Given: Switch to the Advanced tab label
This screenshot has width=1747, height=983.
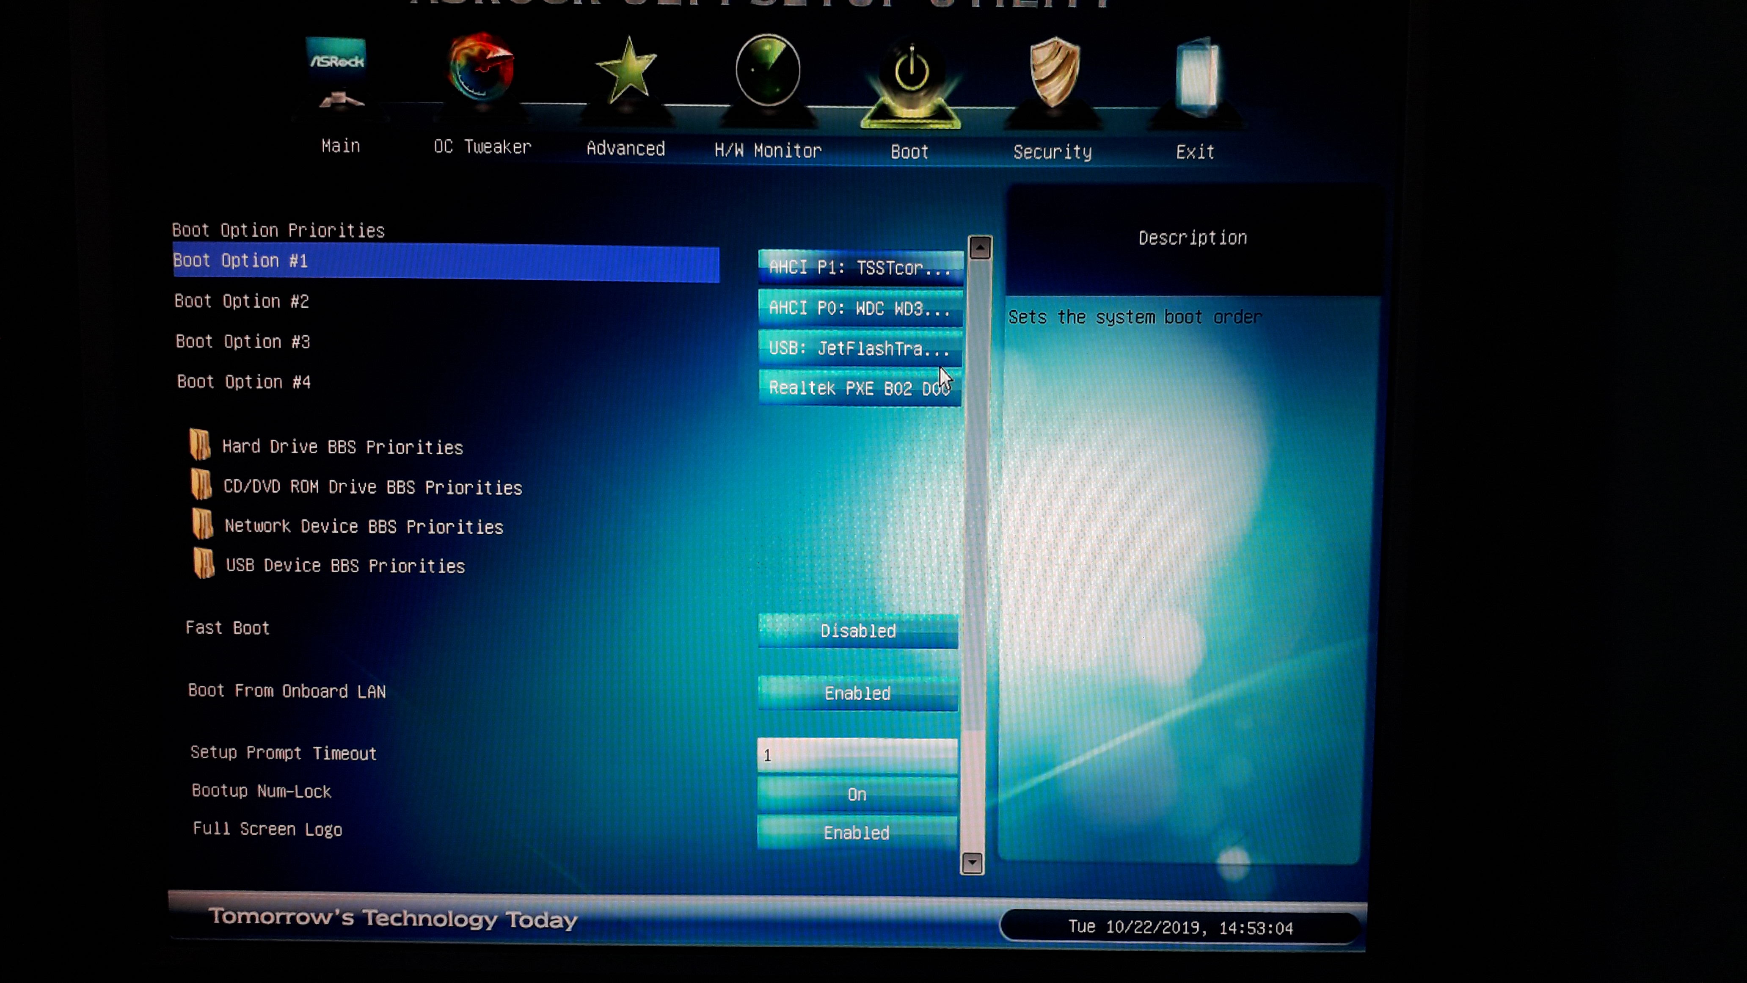Looking at the screenshot, I should coord(625,149).
